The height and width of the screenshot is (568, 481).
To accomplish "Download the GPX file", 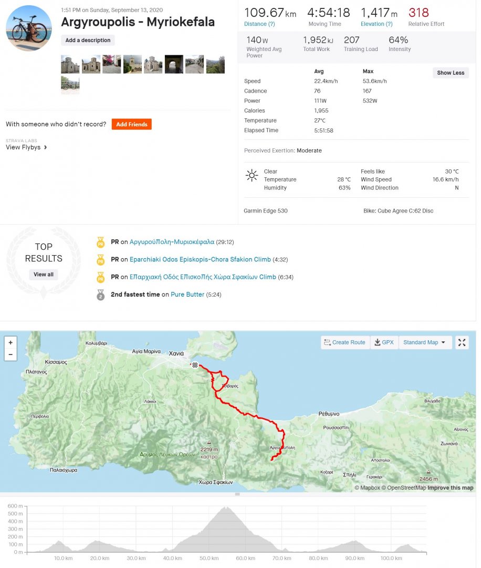I will click(384, 342).
